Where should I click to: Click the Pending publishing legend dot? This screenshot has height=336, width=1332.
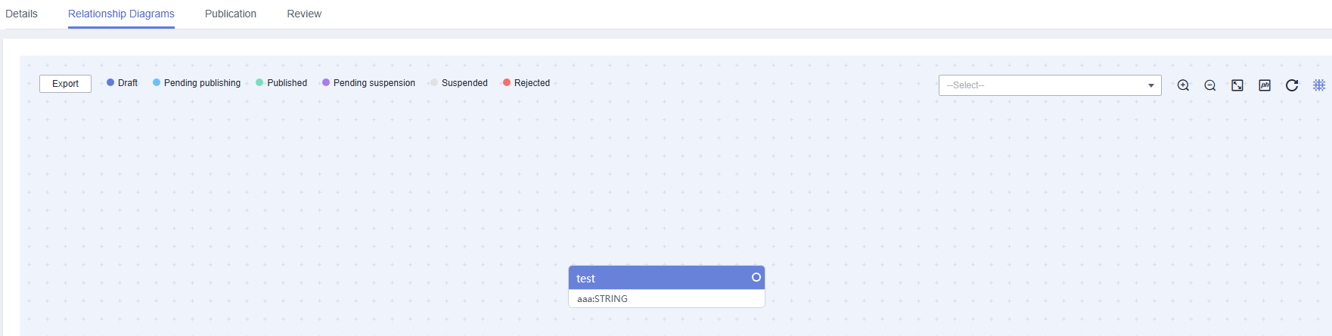pos(157,82)
